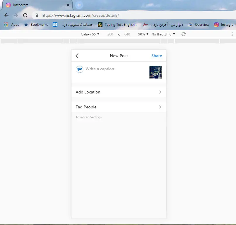Toggle device rotation icon in toolbar
The width and height of the screenshot is (236, 225).
[184, 34]
